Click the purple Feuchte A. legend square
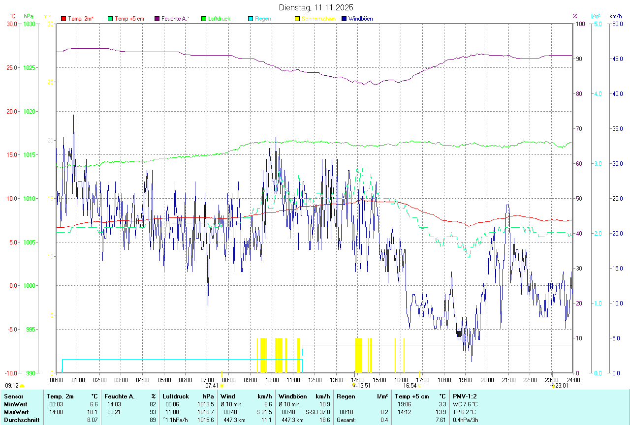 click(x=157, y=19)
